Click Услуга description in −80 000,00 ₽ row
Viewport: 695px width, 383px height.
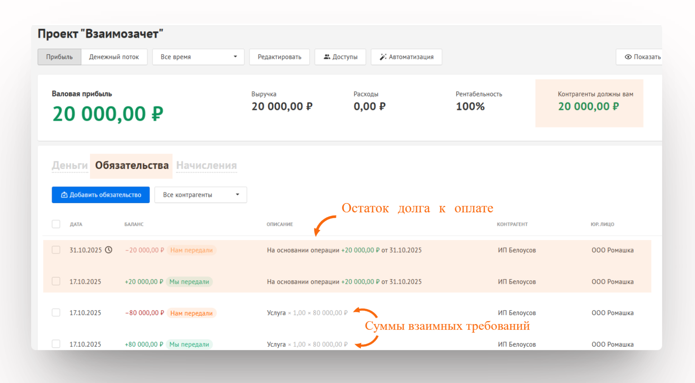307,313
